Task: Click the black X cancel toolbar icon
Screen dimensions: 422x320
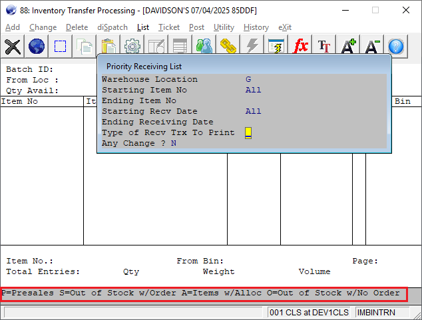Action: [x=13, y=46]
